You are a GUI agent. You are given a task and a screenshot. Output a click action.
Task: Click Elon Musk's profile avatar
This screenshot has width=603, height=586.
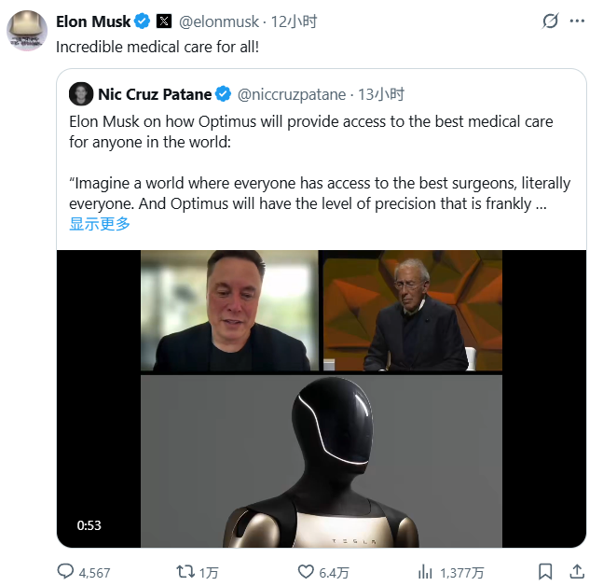(x=27, y=30)
